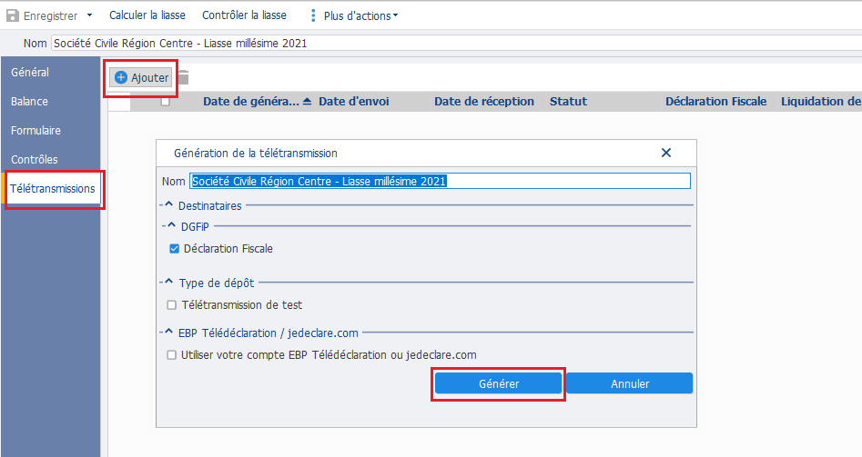Click the Générer button
Viewport: 862px width, 457px height.
(x=499, y=384)
